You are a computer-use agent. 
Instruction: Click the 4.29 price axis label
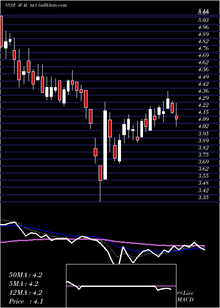pos(203,98)
